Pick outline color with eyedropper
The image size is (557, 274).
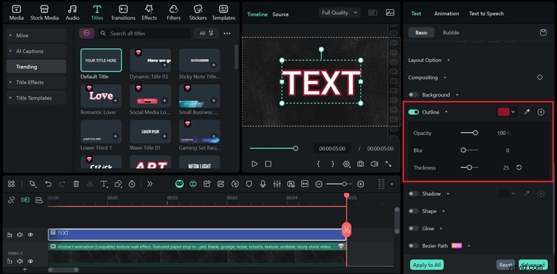528,112
